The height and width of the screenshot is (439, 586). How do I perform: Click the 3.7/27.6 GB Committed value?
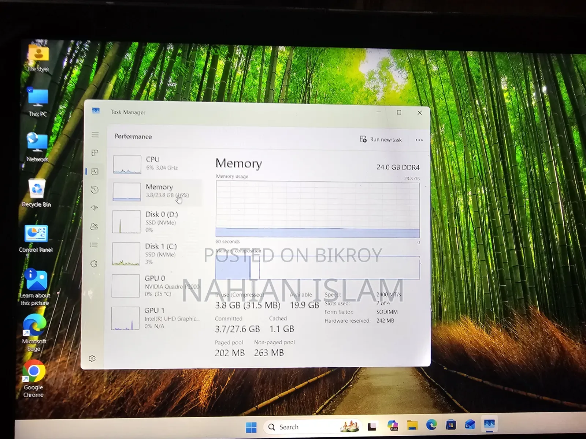pyautogui.click(x=237, y=329)
